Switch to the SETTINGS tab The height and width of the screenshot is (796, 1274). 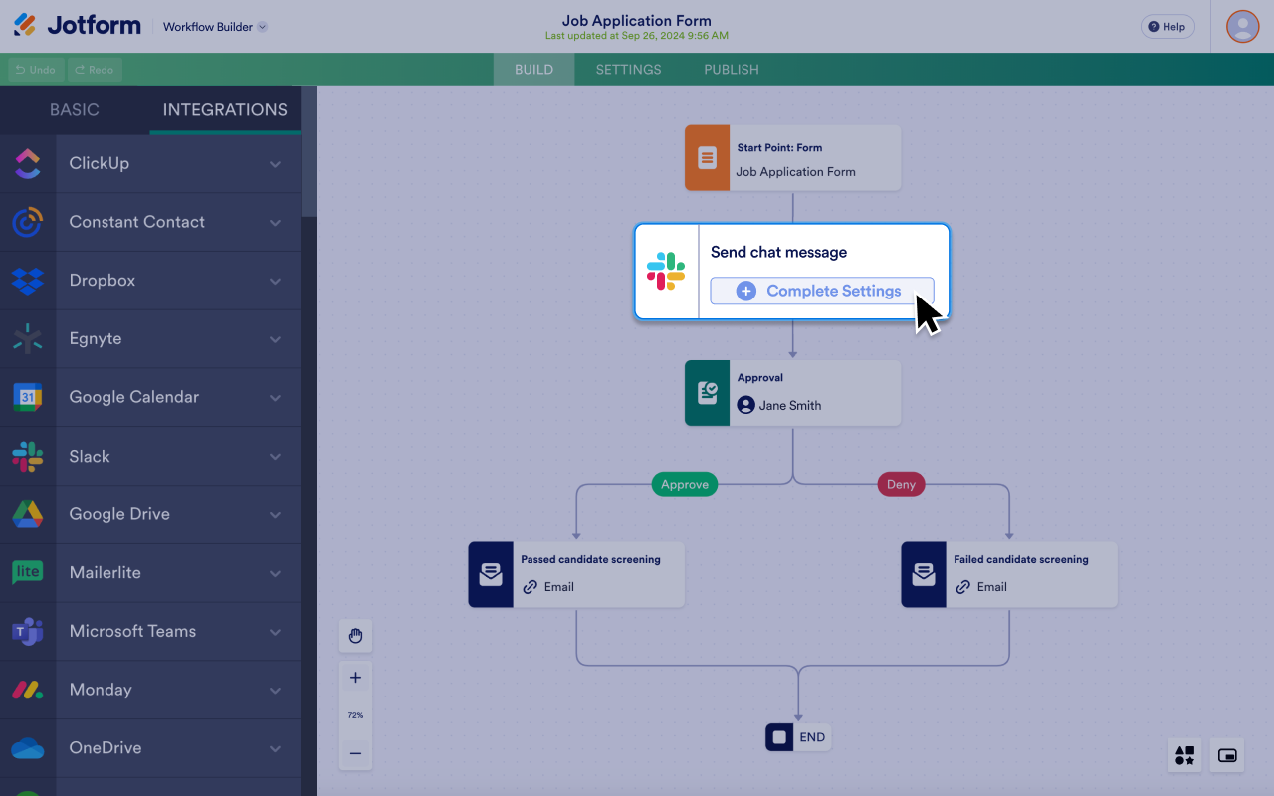point(628,70)
